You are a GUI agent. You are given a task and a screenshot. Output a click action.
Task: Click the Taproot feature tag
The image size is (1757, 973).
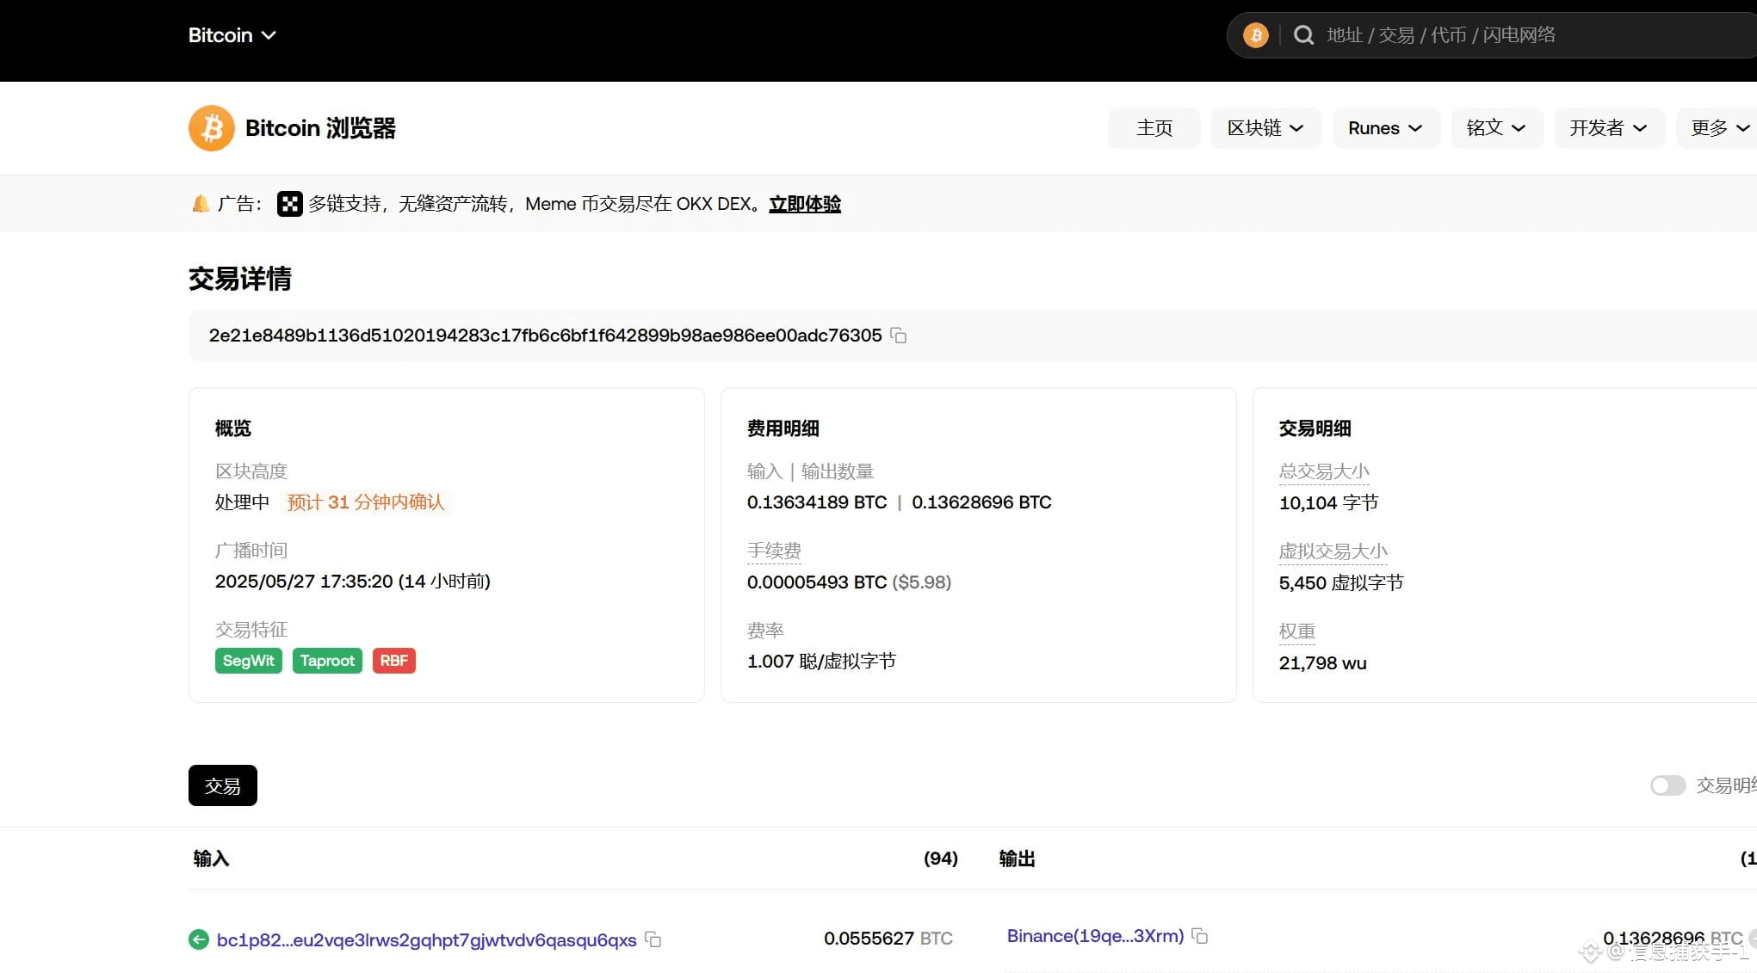(327, 661)
